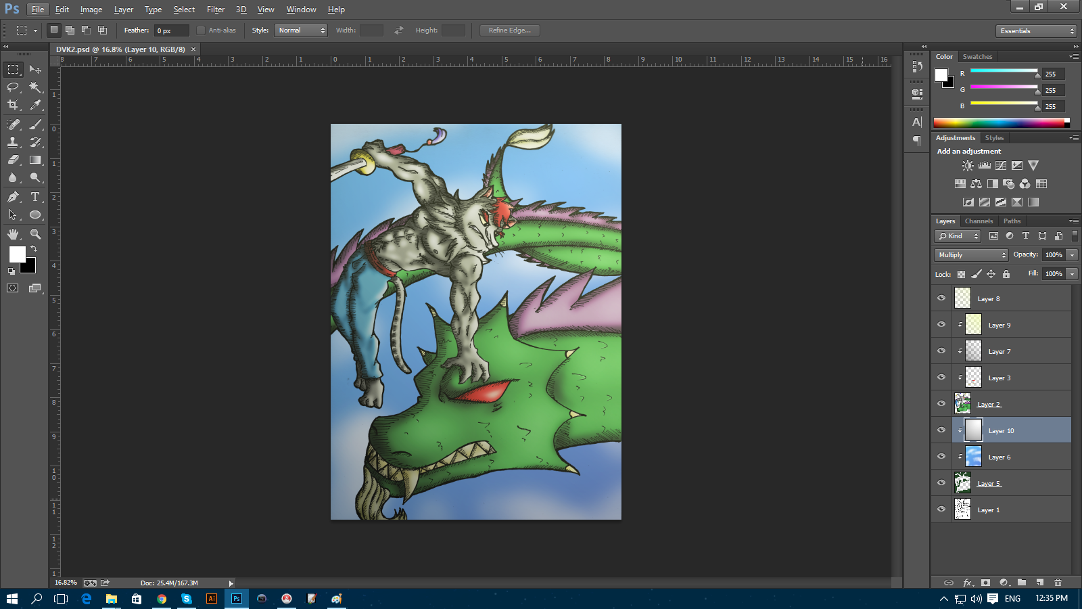This screenshot has width=1082, height=609.
Task: Open status bar info arrow
Action: tap(231, 583)
